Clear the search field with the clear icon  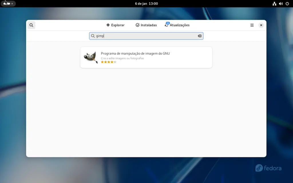199,36
